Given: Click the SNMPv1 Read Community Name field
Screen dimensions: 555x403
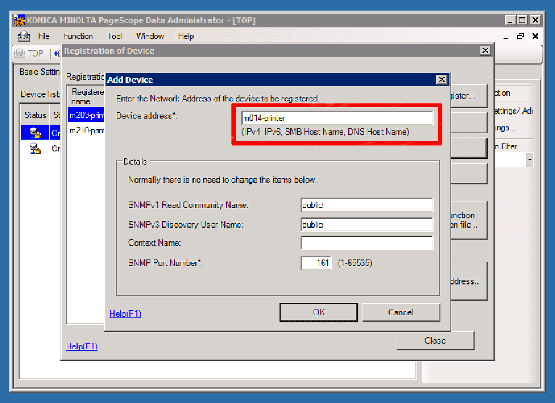Looking at the screenshot, I should click(x=366, y=205).
